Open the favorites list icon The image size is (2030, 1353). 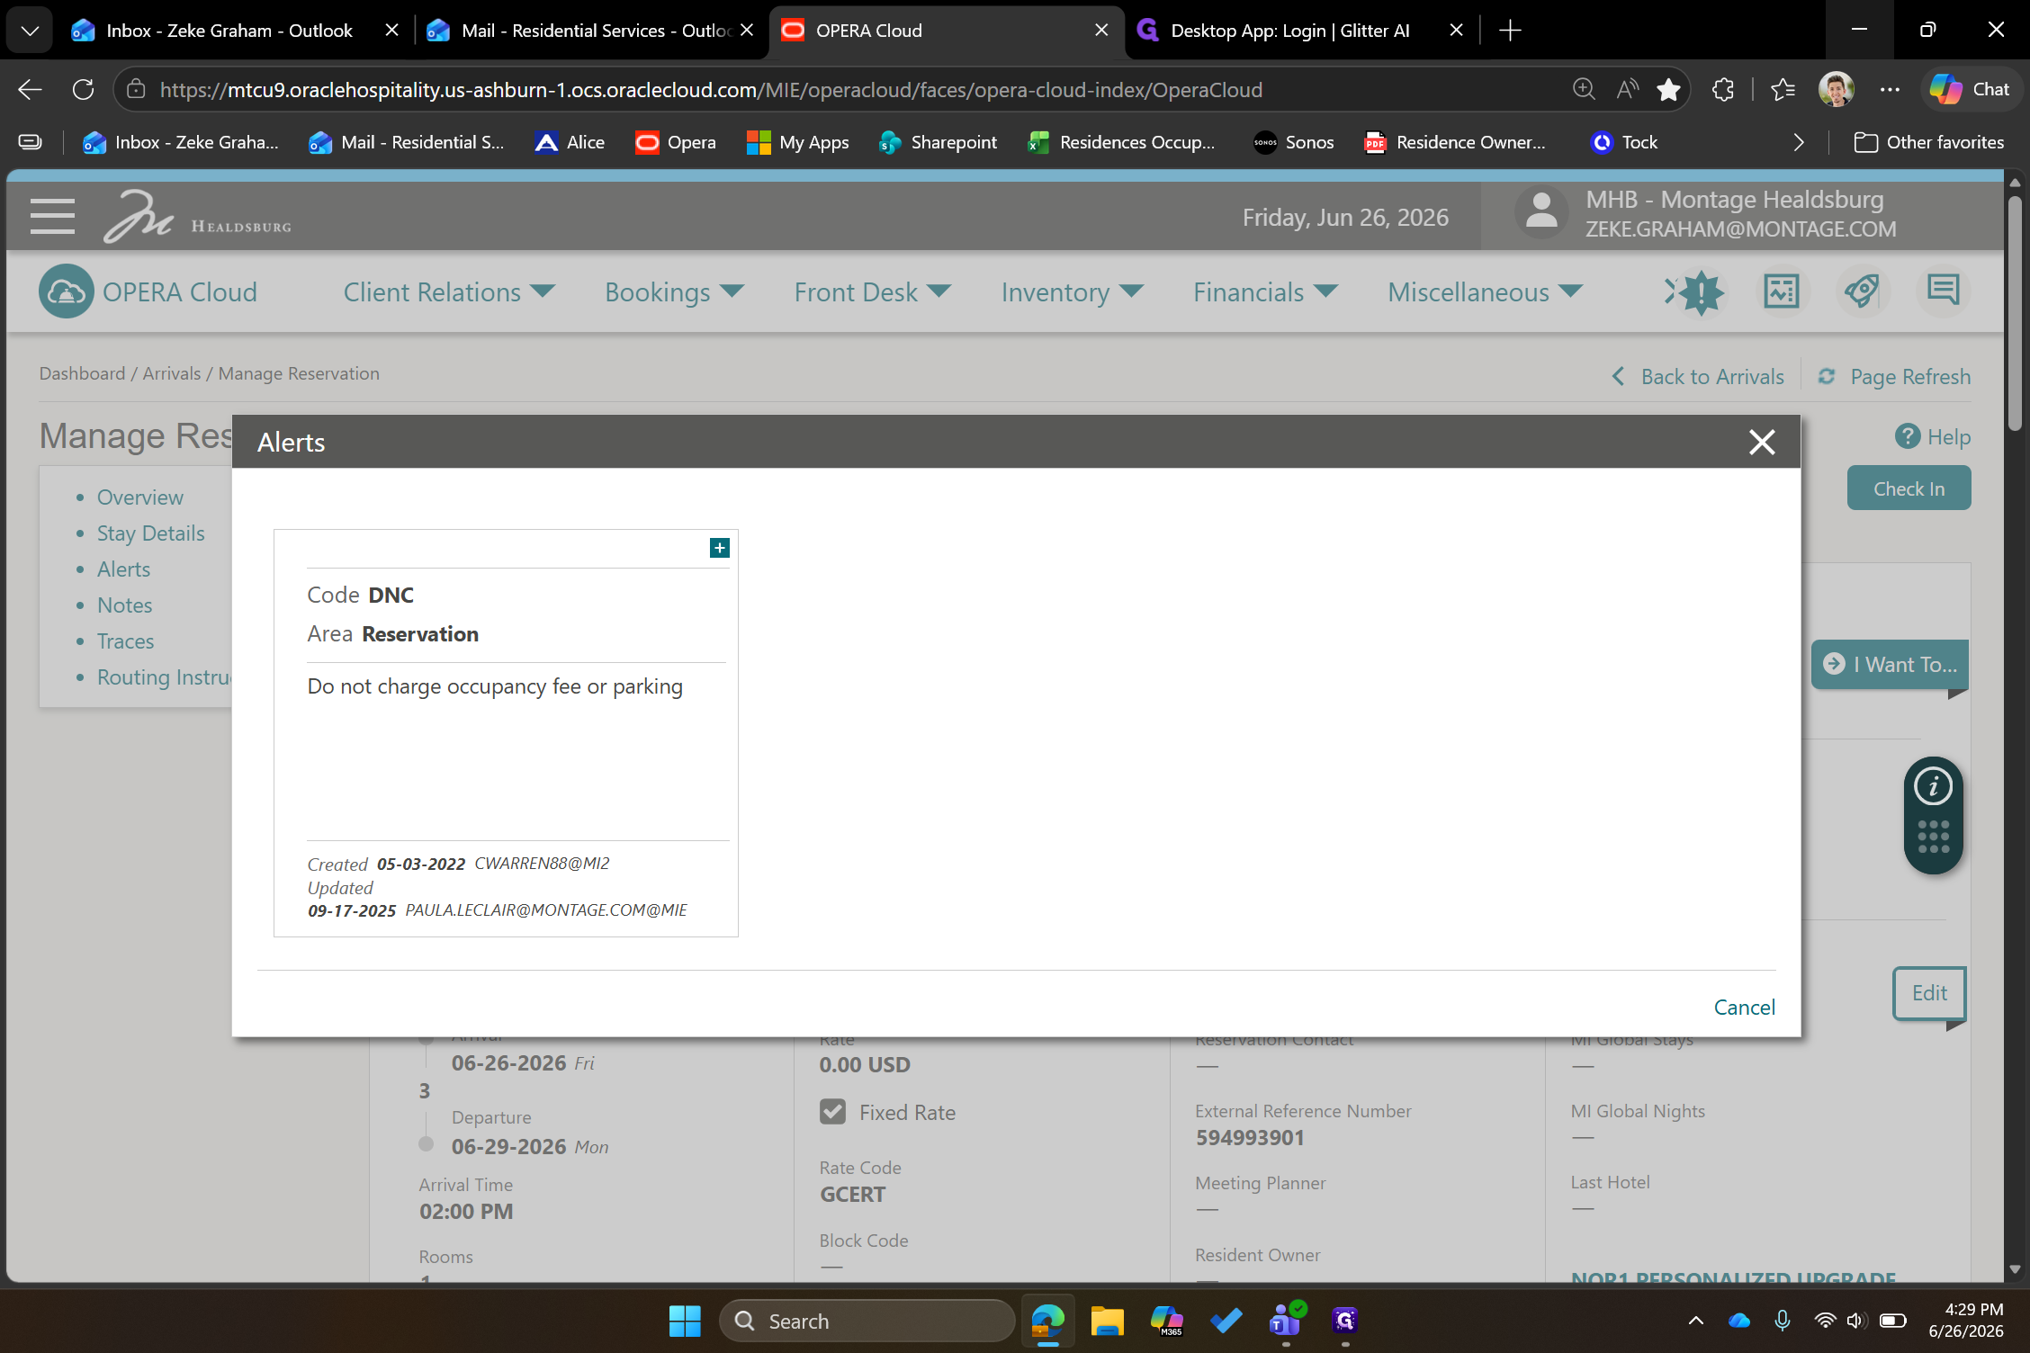1783,89
